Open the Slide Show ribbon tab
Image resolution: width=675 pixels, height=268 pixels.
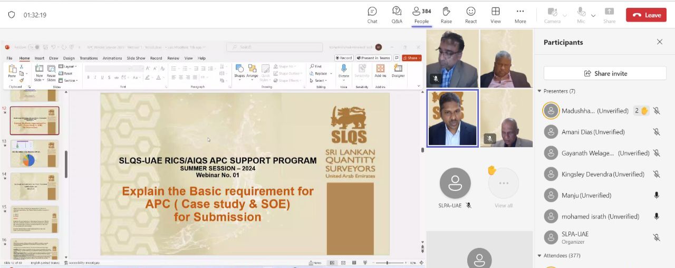coord(136,58)
